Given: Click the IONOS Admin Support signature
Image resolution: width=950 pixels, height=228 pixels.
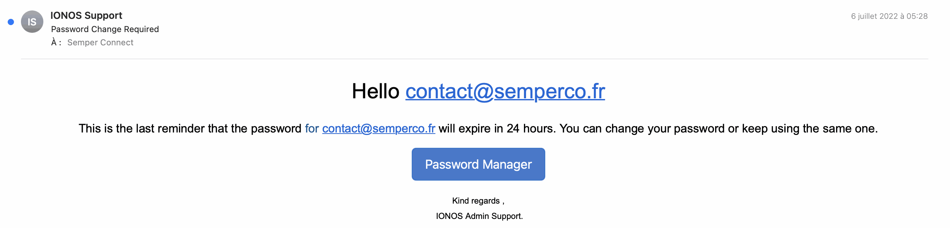Looking at the screenshot, I should [x=479, y=216].
